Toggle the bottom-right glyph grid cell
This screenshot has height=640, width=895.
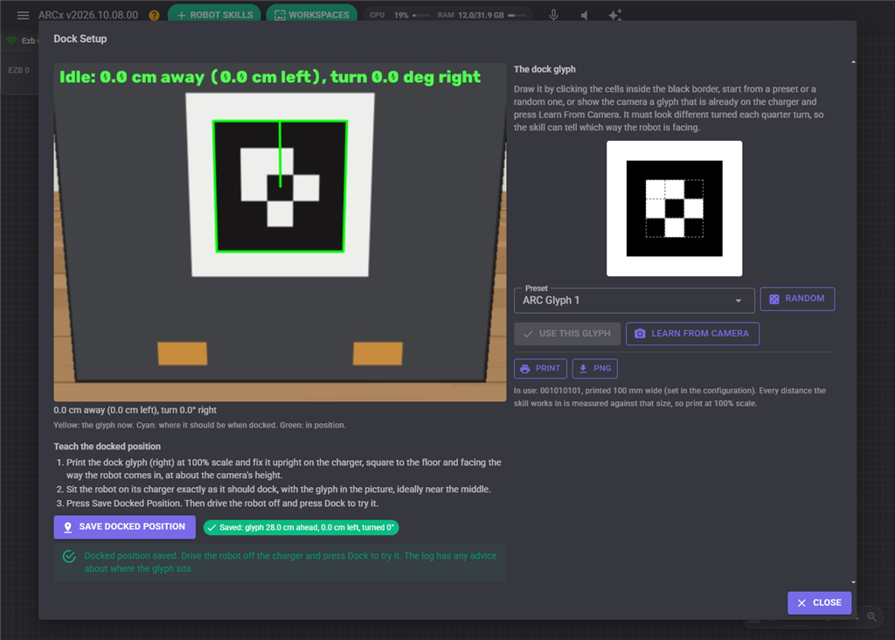coord(693,227)
